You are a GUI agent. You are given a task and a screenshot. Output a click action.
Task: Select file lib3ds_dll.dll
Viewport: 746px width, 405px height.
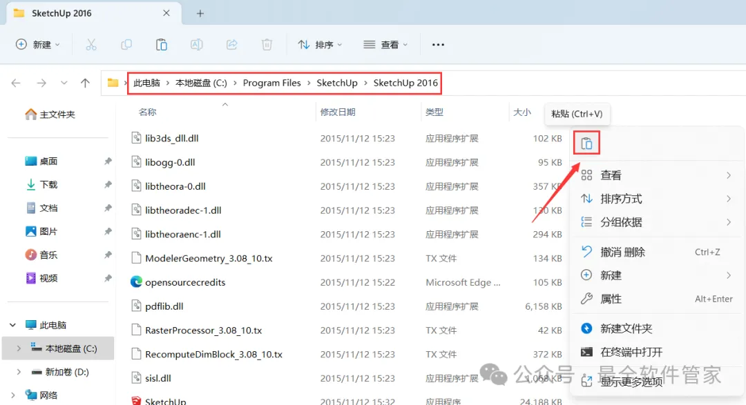click(x=172, y=138)
